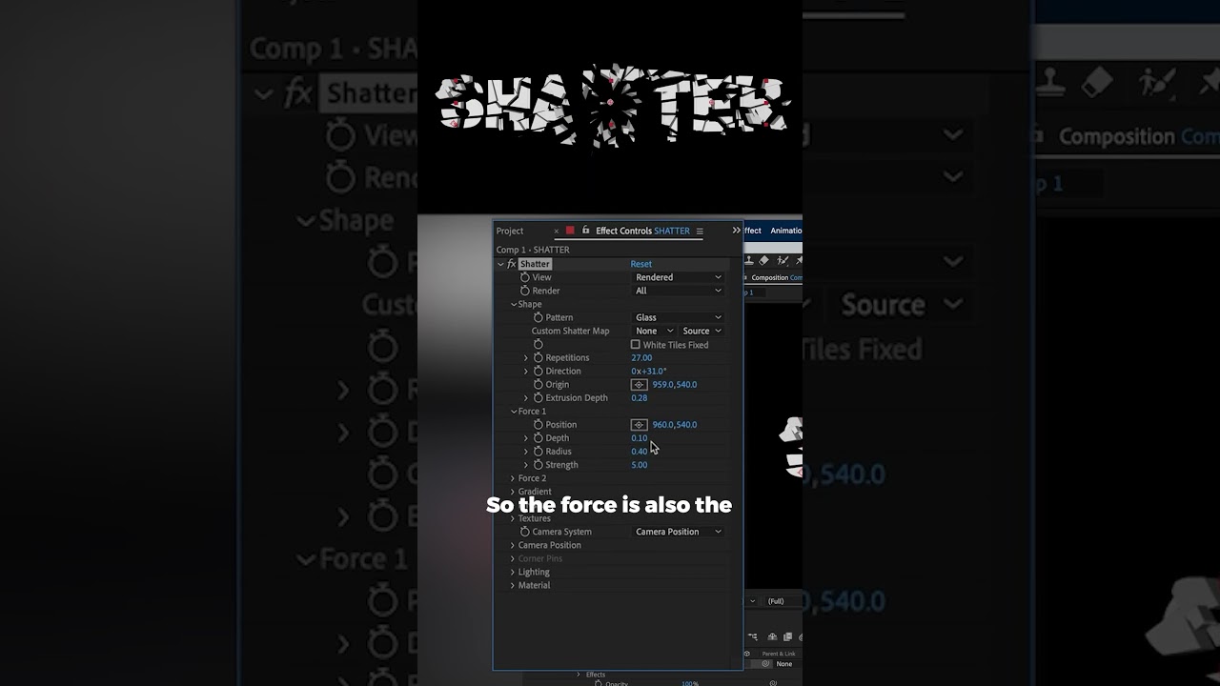Click the Radius value 0.40
The height and width of the screenshot is (686, 1220).
640,451
